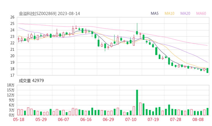The width and height of the screenshot is (212, 126).
Task: Click the price axis value 19
Action: pos(12,62)
